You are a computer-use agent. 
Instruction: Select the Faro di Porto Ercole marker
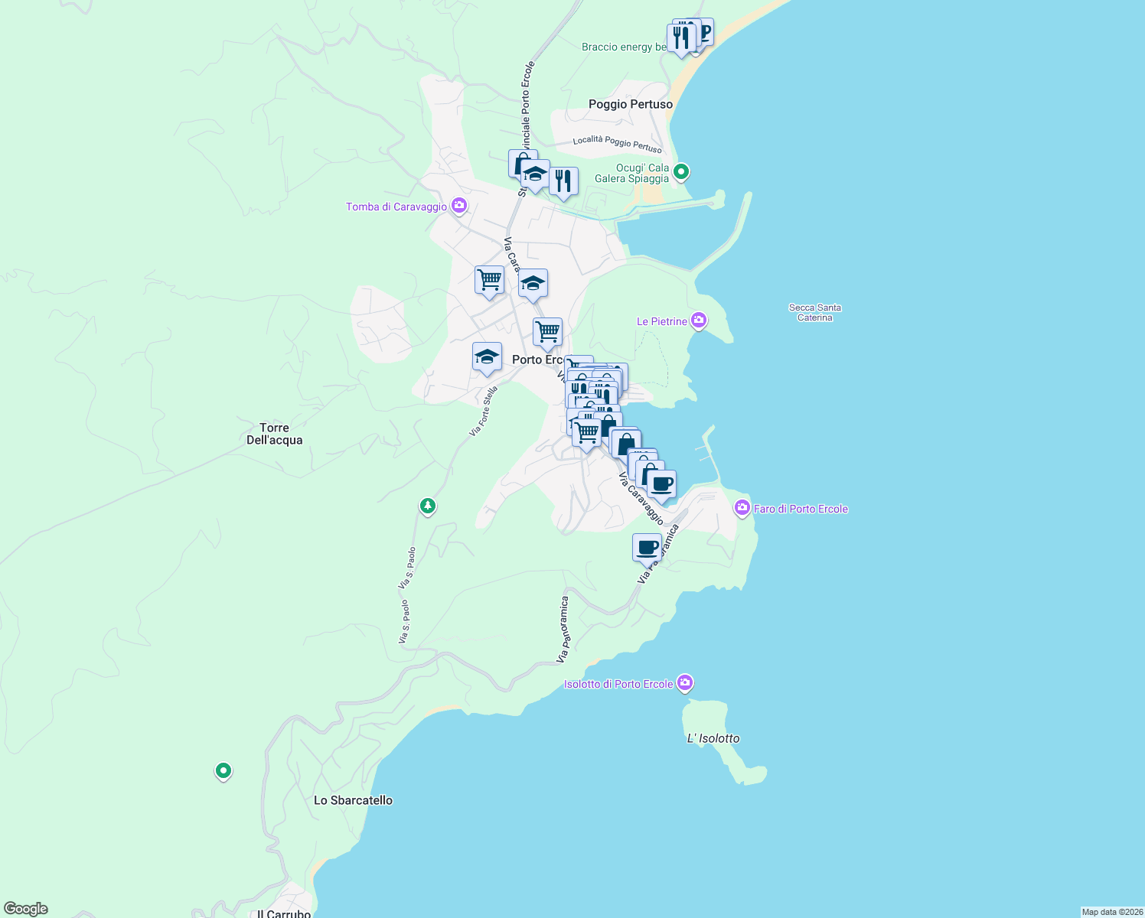point(742,508)
